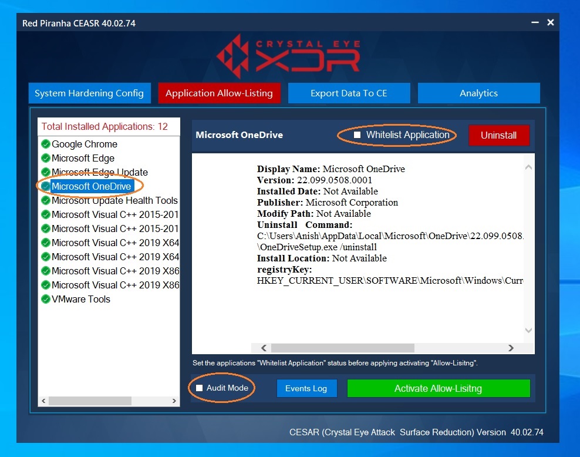Select Microsoft Edge Update in the list
This screenshot has width=580, height=457.
click(99, 172)
